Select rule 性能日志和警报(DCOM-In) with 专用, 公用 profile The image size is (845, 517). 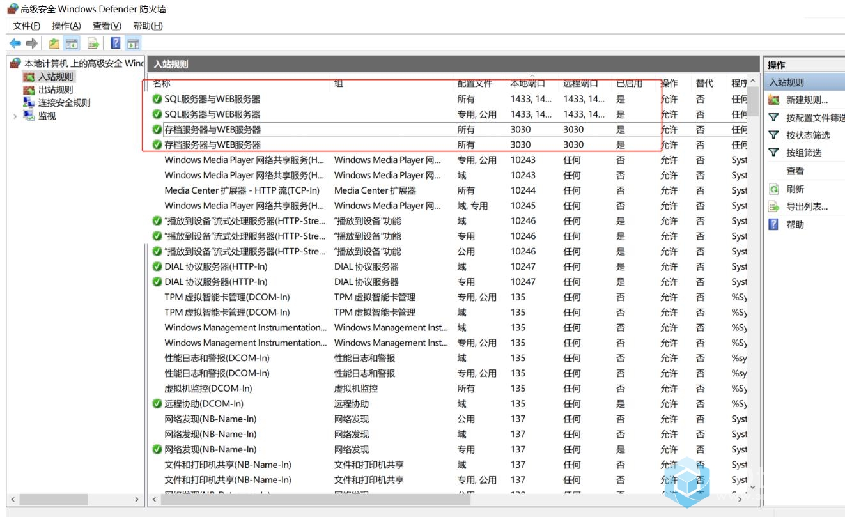[x=217, y=373]
